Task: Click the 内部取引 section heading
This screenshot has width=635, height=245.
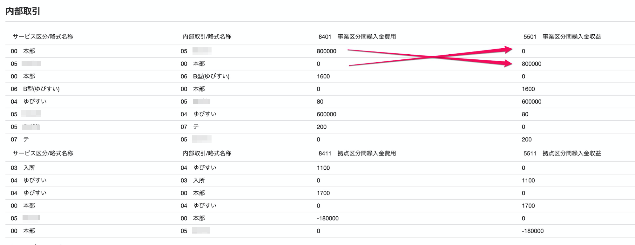Action: pyautogui.click(x=23, y=11)
